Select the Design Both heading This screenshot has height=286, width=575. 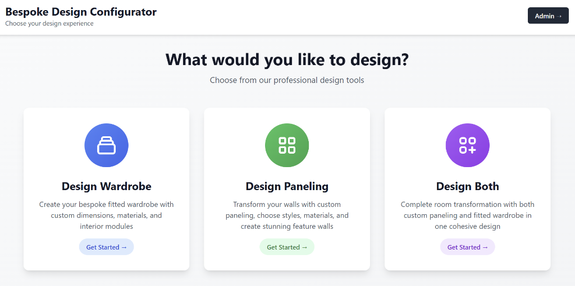(x=467, y=186)
